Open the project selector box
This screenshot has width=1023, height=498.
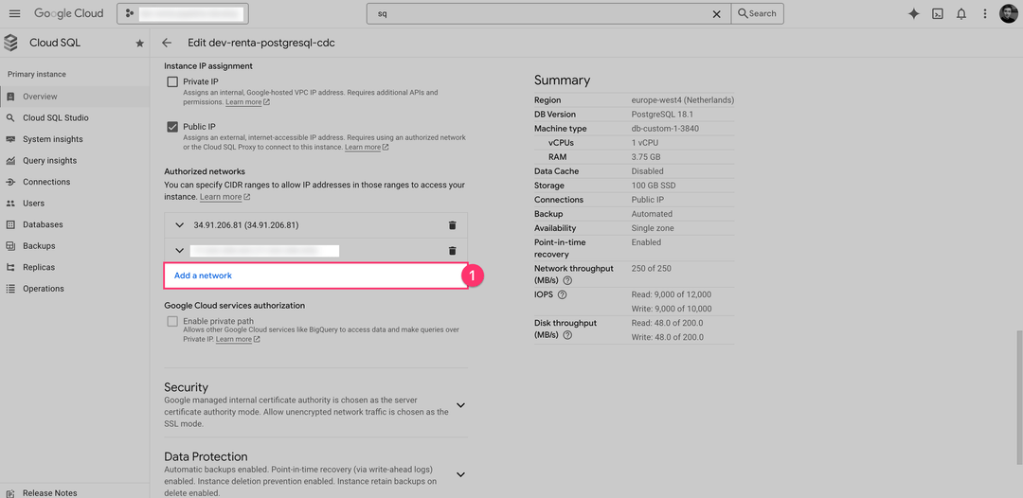pyautogui.click(x=182, y=14)
